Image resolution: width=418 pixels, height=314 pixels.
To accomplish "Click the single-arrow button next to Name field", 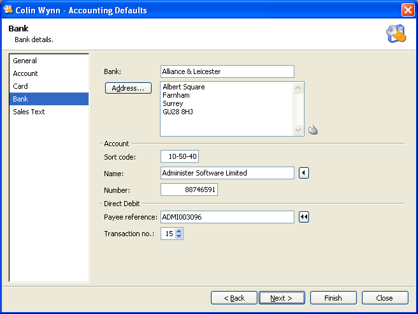I will [304, 173].
